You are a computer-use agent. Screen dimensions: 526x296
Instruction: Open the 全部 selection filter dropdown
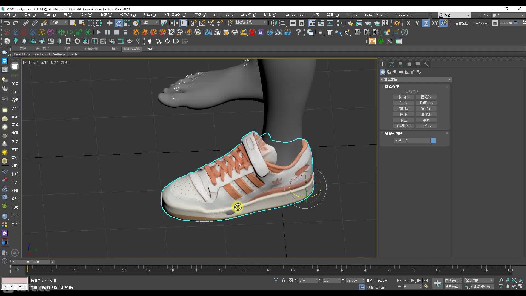[x=59, y=22]
